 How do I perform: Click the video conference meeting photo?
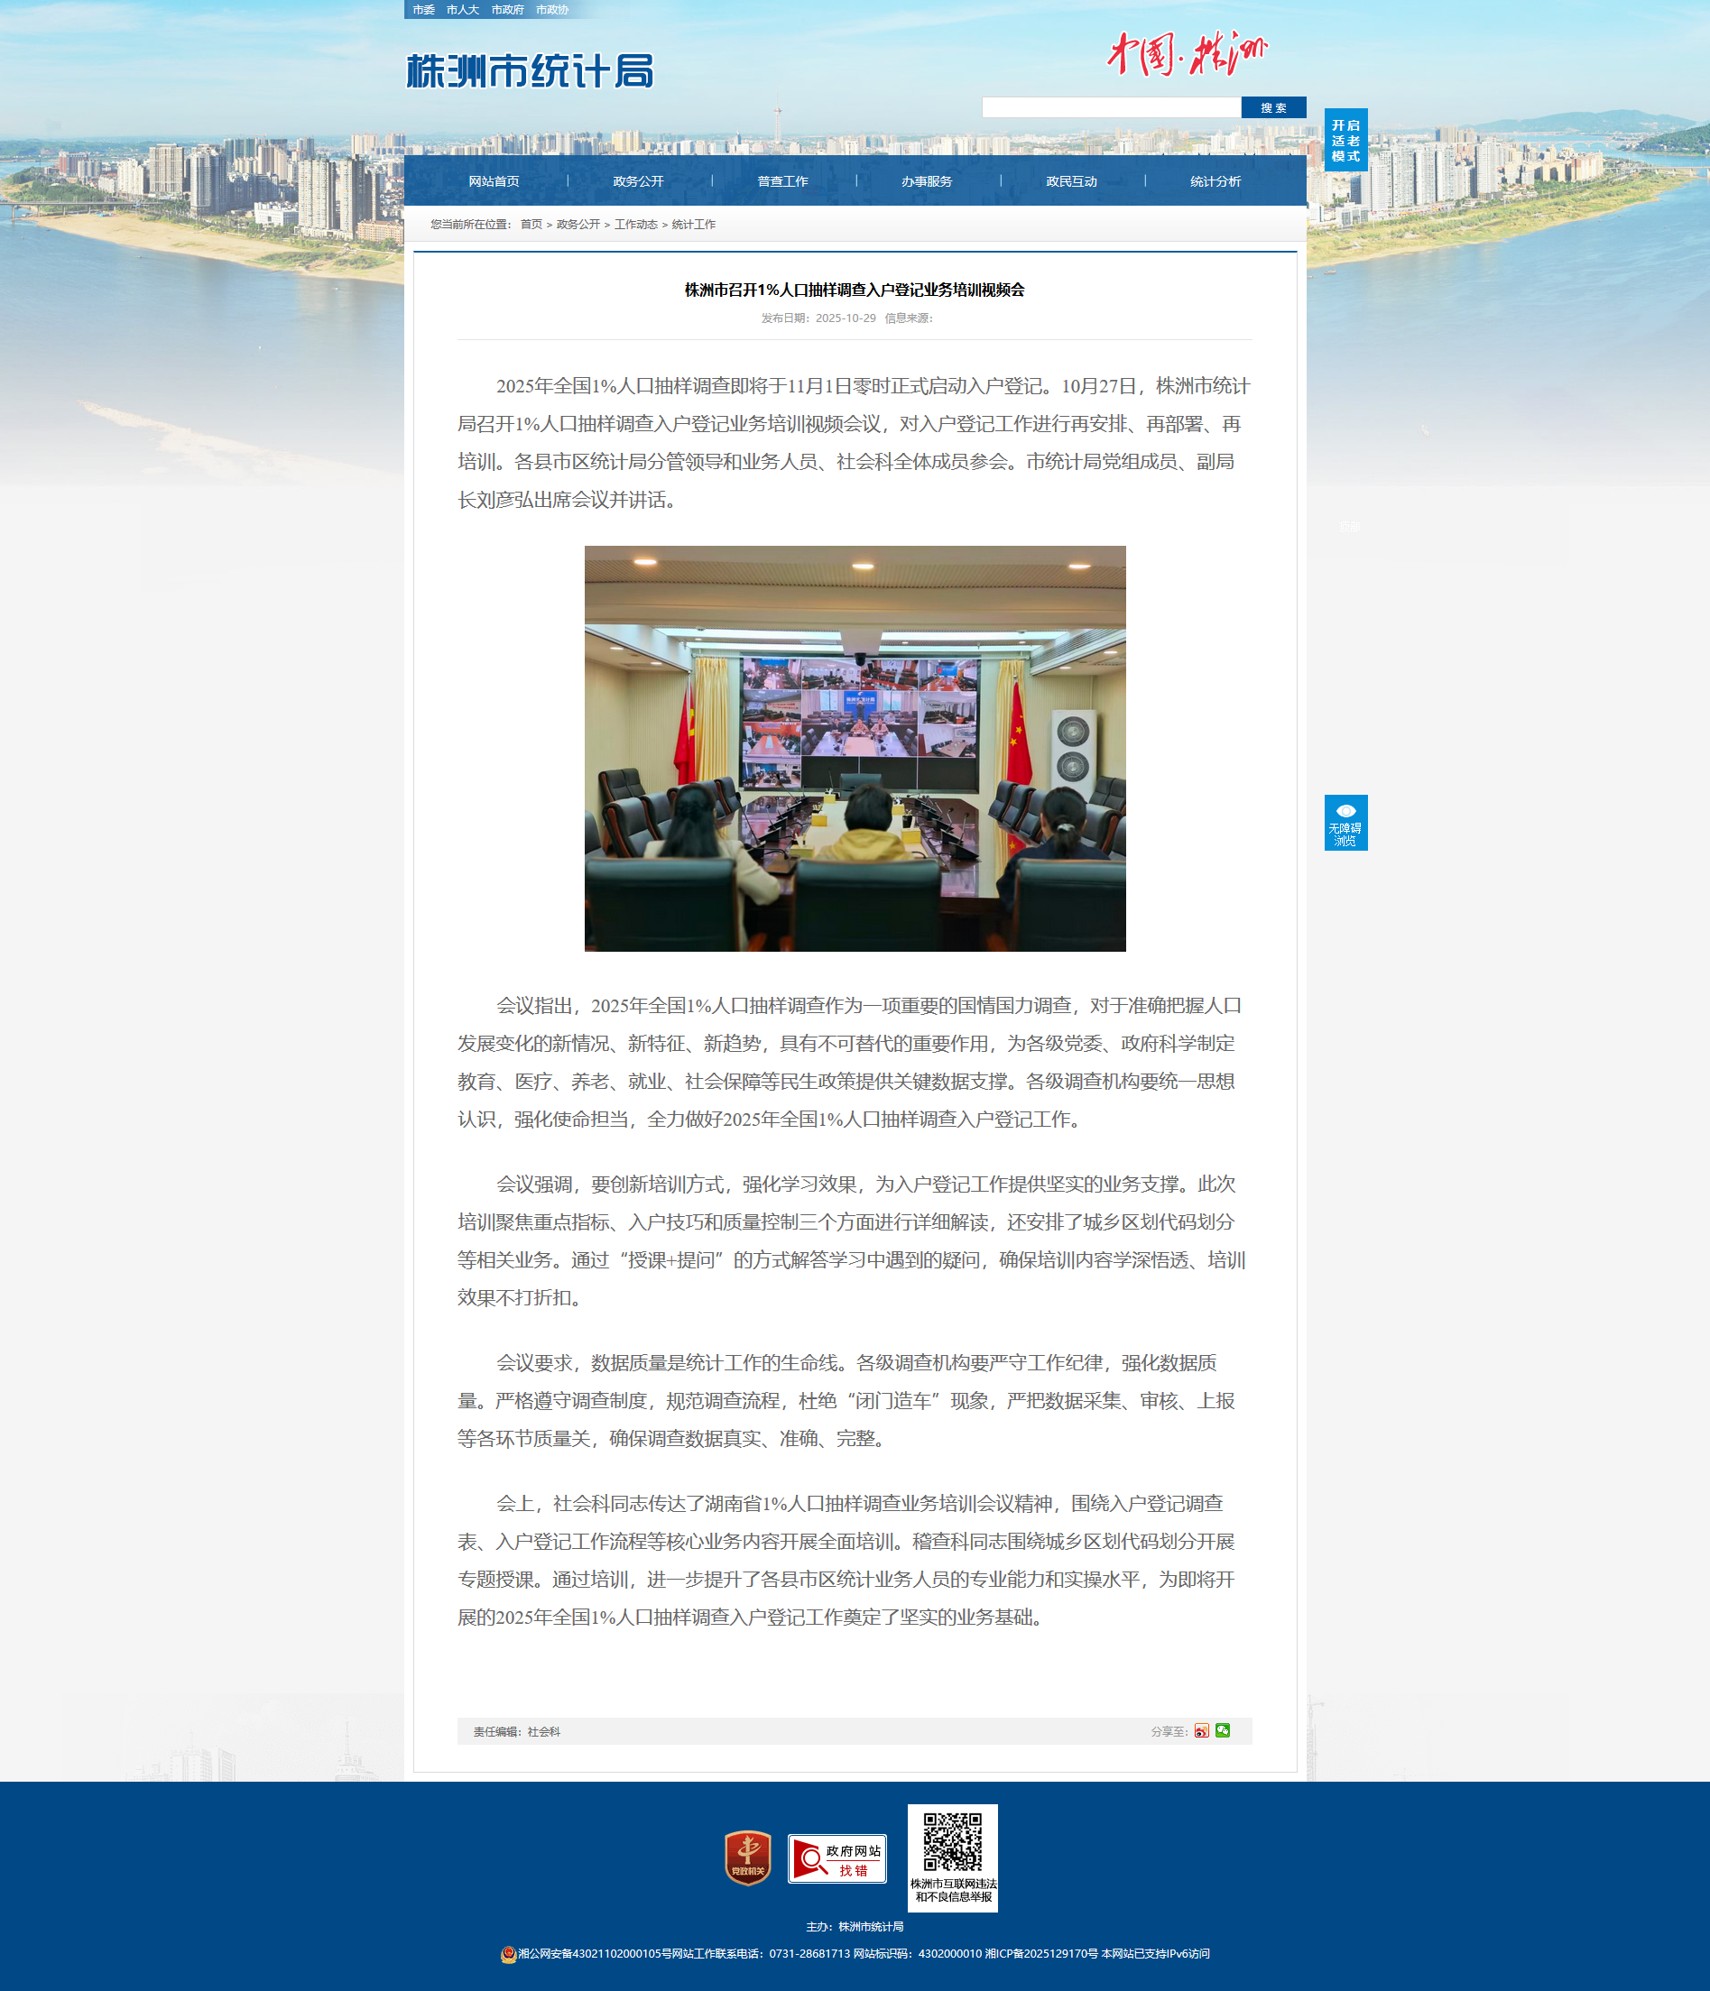(x=855, y=749)
